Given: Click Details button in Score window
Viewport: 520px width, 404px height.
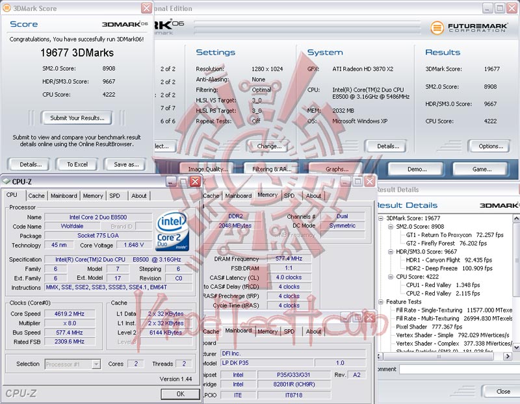Looking at the screenshot, I should pos(31,164).
